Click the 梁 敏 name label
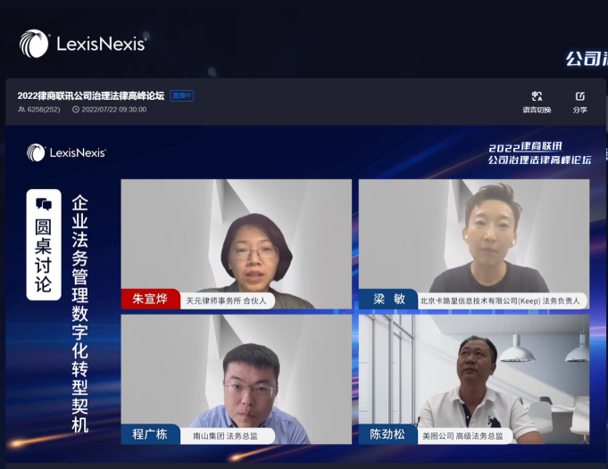 (388, 299)
